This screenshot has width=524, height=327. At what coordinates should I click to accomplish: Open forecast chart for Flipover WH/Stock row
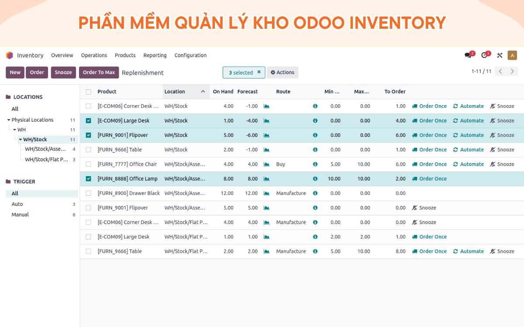pos(266,135)
